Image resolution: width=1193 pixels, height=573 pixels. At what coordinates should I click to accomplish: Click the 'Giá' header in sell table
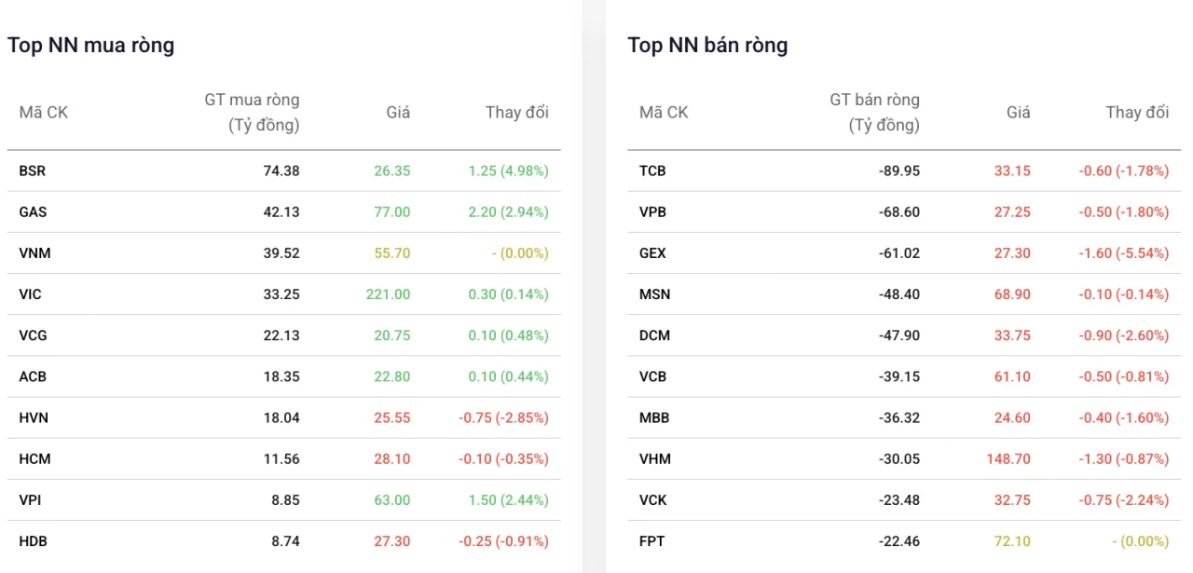tap(1019, 113)
